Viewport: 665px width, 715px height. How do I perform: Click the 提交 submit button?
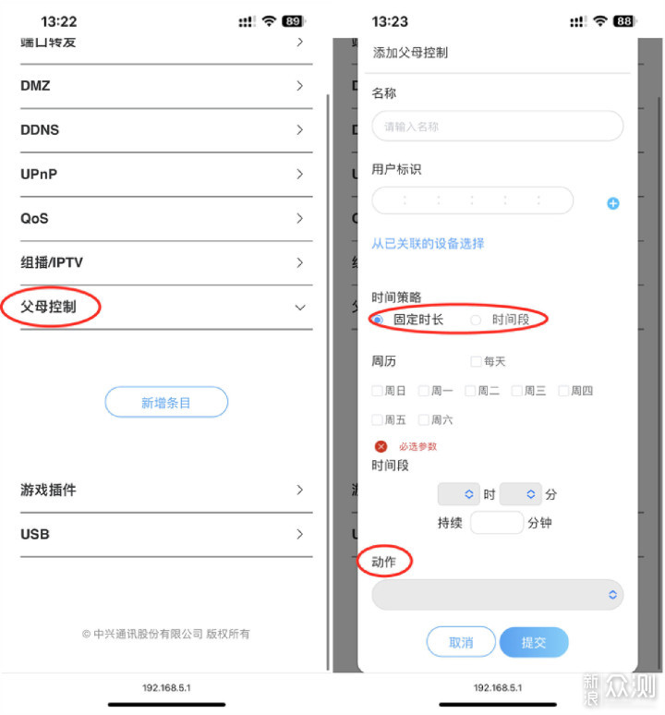point(534,642)
